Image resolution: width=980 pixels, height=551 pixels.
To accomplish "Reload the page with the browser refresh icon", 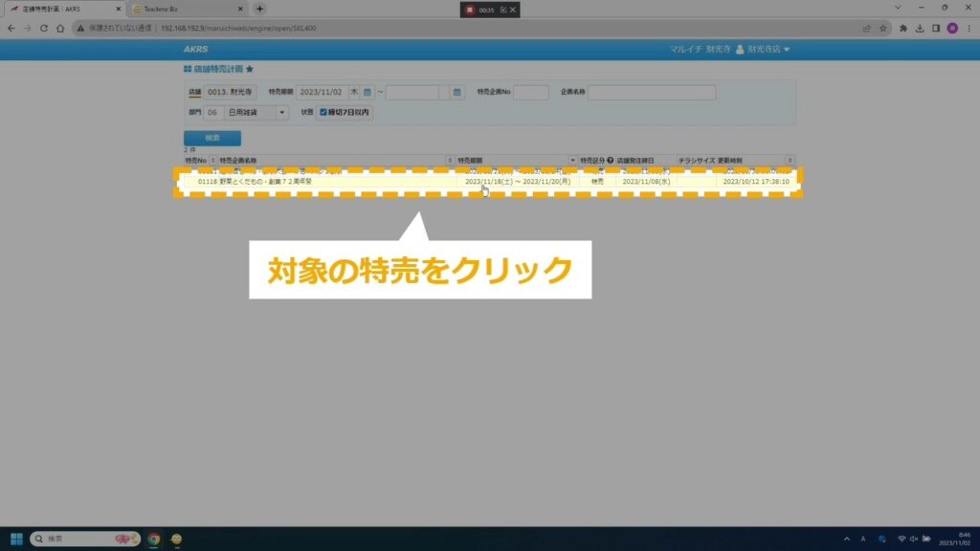I will 43,29.
